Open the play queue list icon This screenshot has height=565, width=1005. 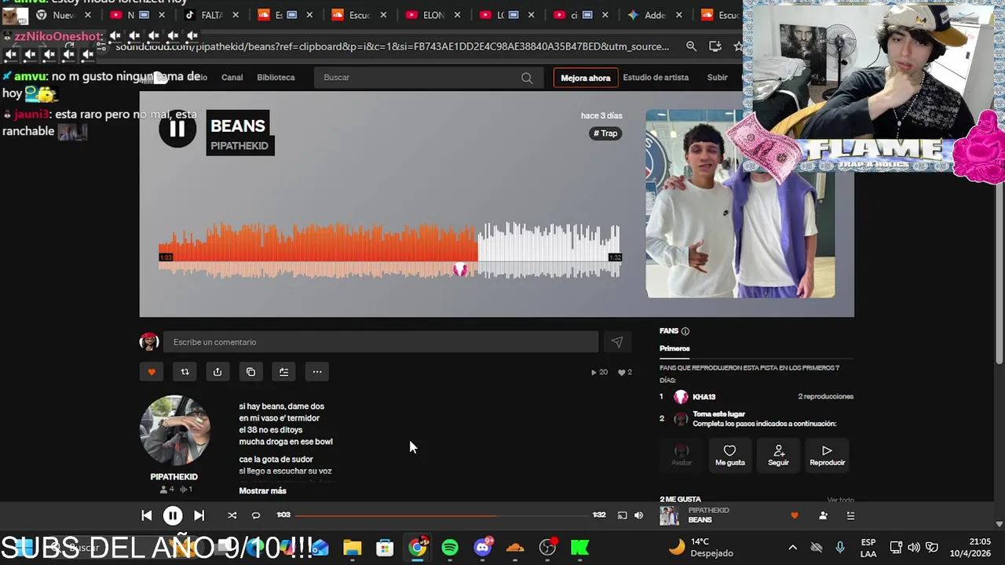850,516
